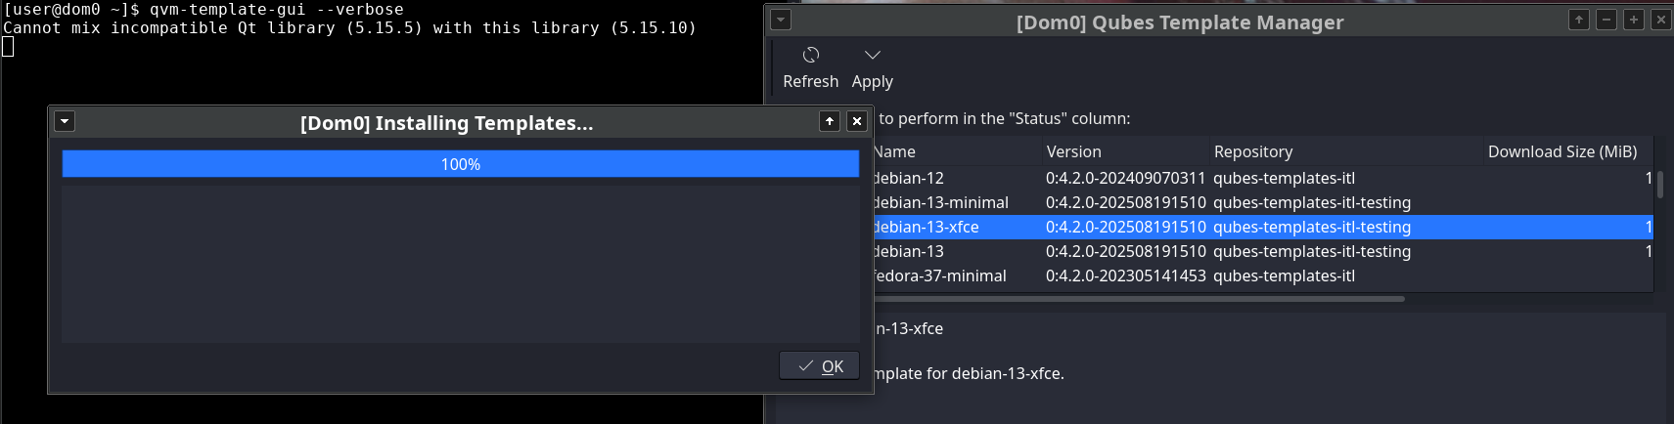Sort by the Repository column header
The width and height of the screenshot is (1674, 424).
pyautogui.click(x=1252, y=151)
